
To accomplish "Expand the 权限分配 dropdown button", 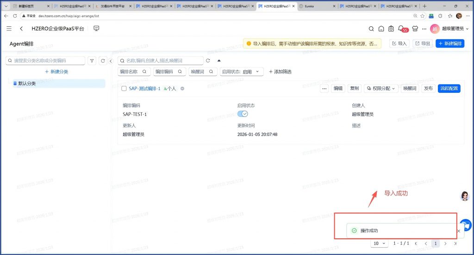I will (x=380, y=88).
